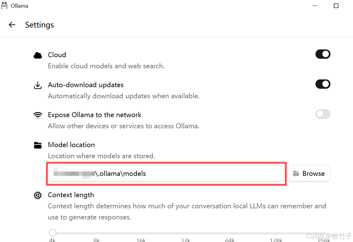Click the Cloud icon
This screenshot has height=242, width=353.
pos(38,55)
